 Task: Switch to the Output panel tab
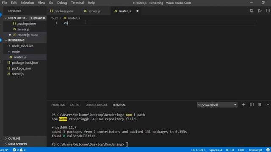(75, 105)
